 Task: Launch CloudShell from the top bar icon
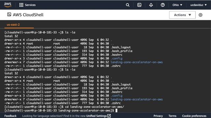pos(139,5)
